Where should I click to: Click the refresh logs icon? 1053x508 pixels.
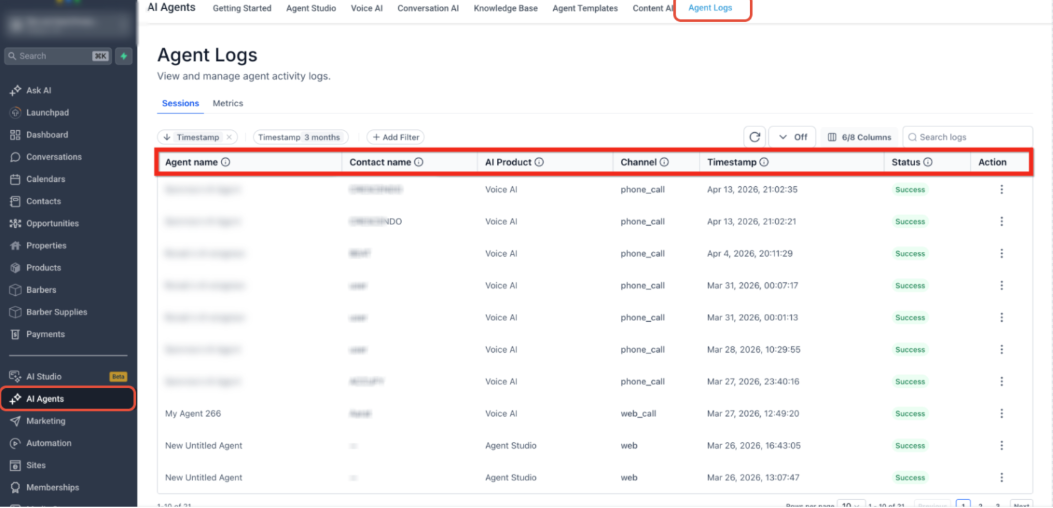[x=755, y=137]
